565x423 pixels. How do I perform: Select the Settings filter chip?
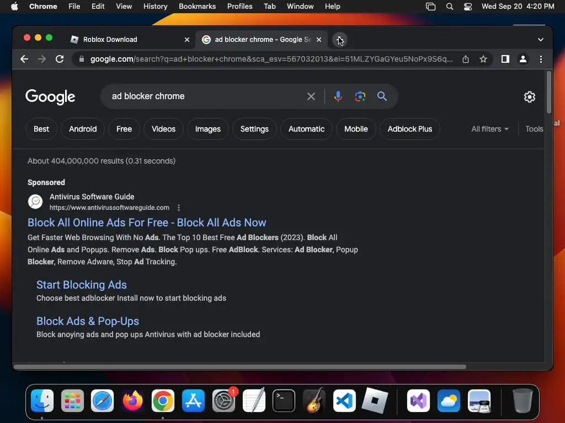254,129
